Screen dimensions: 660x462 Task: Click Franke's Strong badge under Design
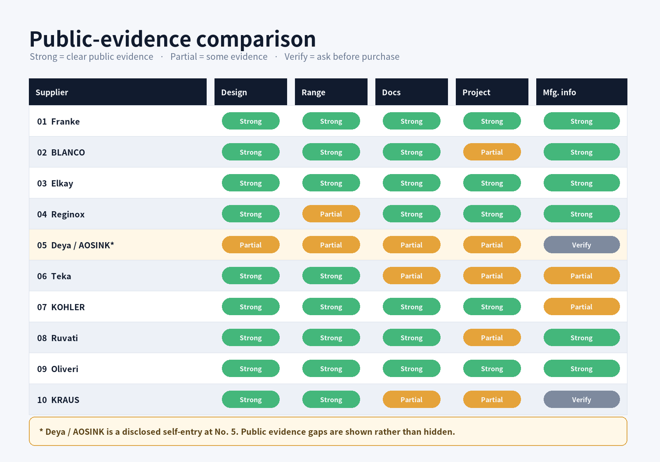pyautogui.click(x=251, y=121)
